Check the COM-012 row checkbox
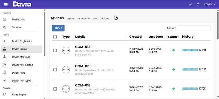This screenshot has width=219, height=99. coord(55,50)
